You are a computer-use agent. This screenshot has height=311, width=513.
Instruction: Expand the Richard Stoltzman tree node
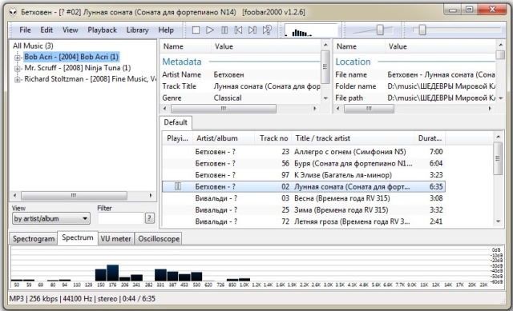[x=18, y=80]
